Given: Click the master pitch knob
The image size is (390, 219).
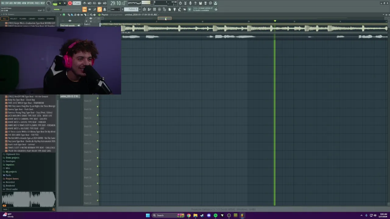Looking at the screenshot, I should pos(49,9).
